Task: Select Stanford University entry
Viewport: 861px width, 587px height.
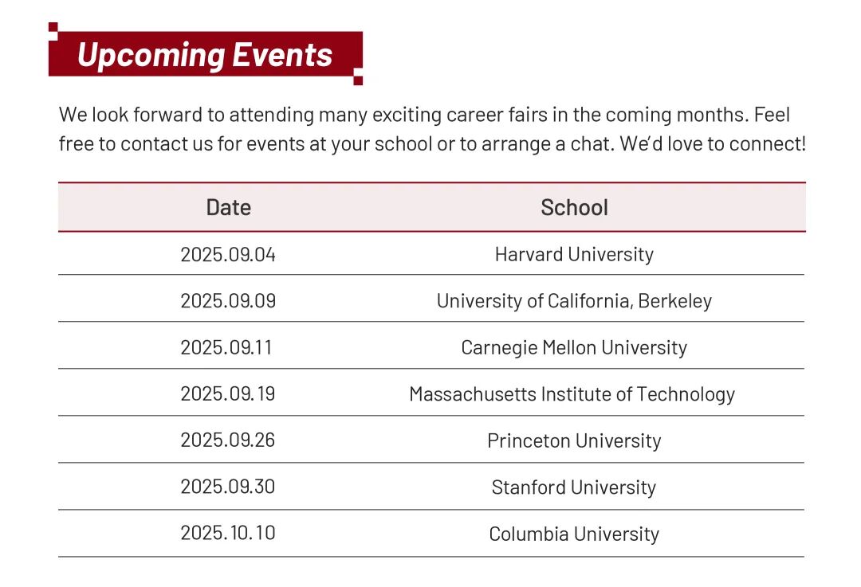Action: tap(574, 487)
